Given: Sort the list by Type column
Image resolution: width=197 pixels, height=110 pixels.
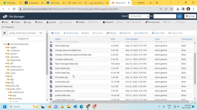Looking at the screenshot, I should (x=157, y=39).
